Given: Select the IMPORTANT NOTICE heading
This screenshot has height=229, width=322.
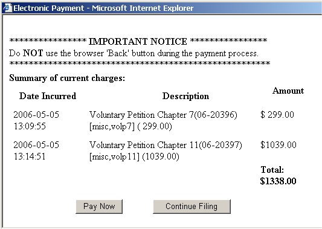Looking at the screenshot, I should pos(138,42).
